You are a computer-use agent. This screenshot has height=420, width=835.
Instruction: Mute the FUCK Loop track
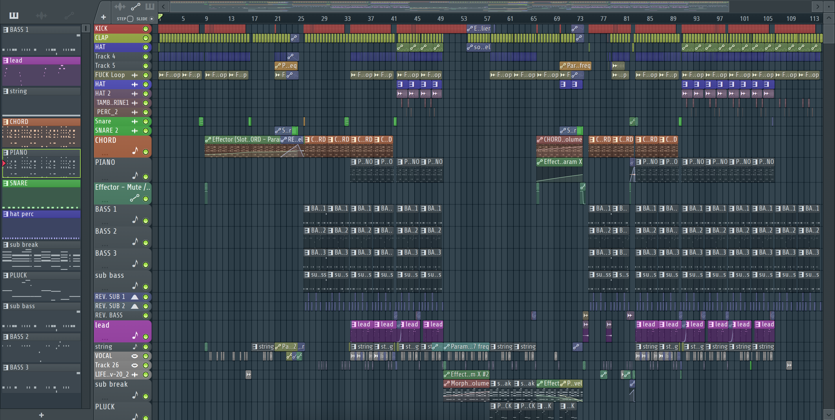point(146,75)
